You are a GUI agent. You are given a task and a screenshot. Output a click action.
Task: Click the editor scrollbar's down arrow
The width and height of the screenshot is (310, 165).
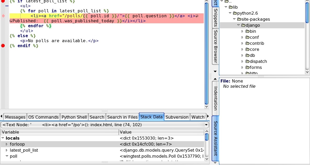pos(206,106)
